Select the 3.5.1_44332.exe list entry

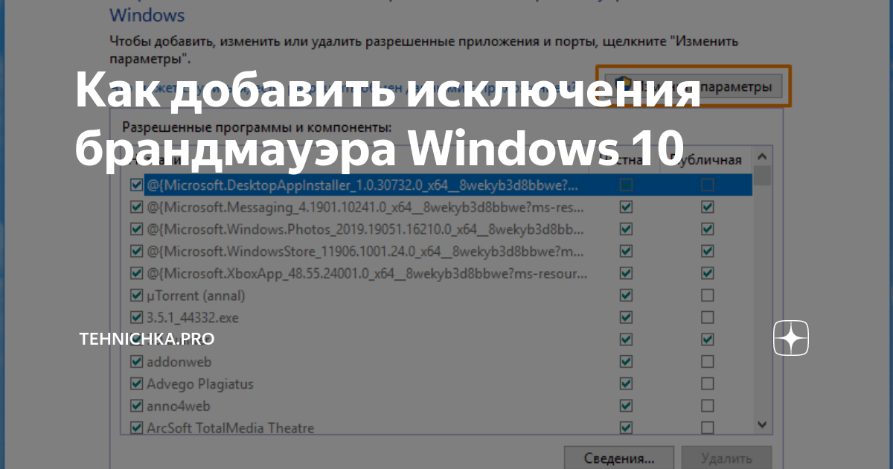192,317
